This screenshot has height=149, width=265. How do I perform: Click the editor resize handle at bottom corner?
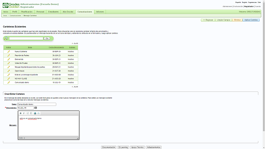78,138
